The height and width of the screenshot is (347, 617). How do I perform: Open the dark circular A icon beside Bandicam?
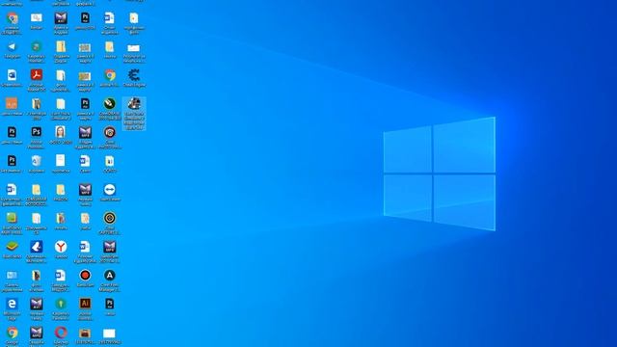click(110, 276)
